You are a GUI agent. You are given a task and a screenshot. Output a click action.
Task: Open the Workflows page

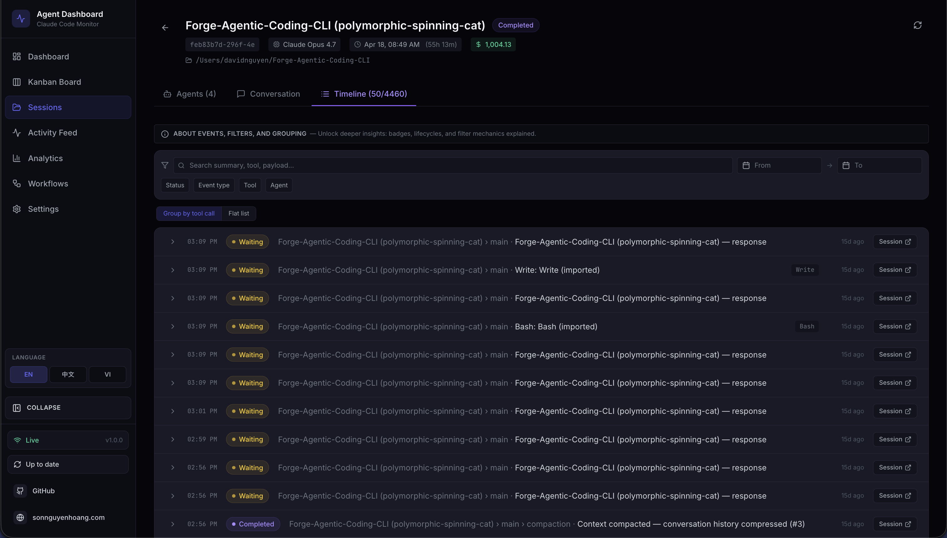(x=68, y=184)
